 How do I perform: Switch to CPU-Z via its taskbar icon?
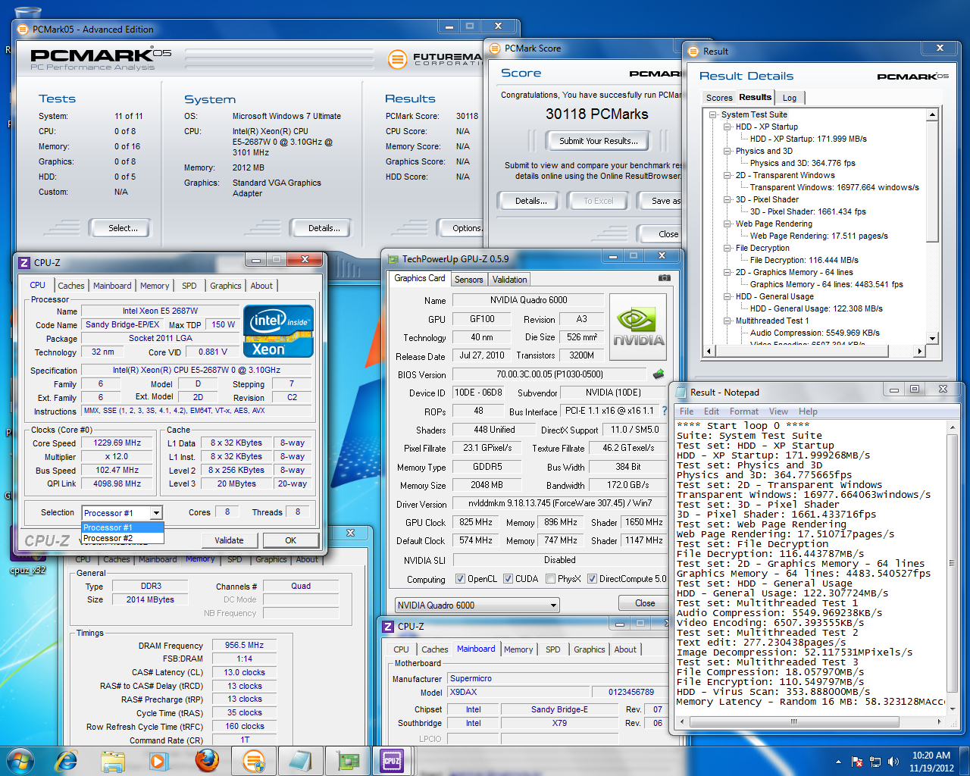tap(393, 761)
